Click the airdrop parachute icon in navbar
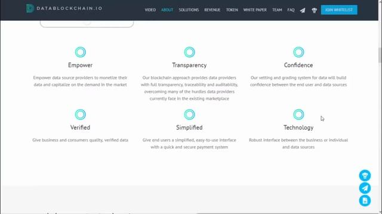The image size is (382, 214). tap(315, 10)
